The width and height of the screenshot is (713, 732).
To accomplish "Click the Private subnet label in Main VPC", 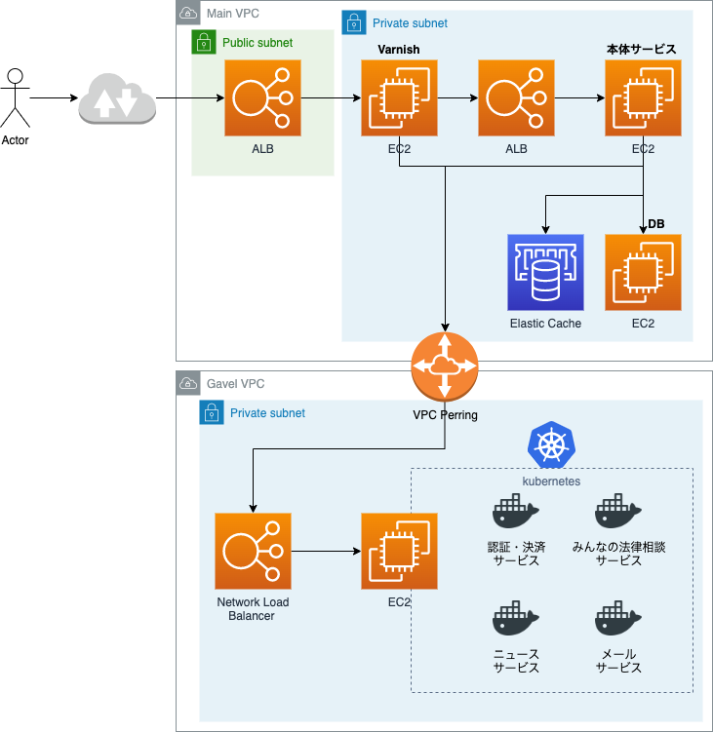I will click(x=410, y=22).
